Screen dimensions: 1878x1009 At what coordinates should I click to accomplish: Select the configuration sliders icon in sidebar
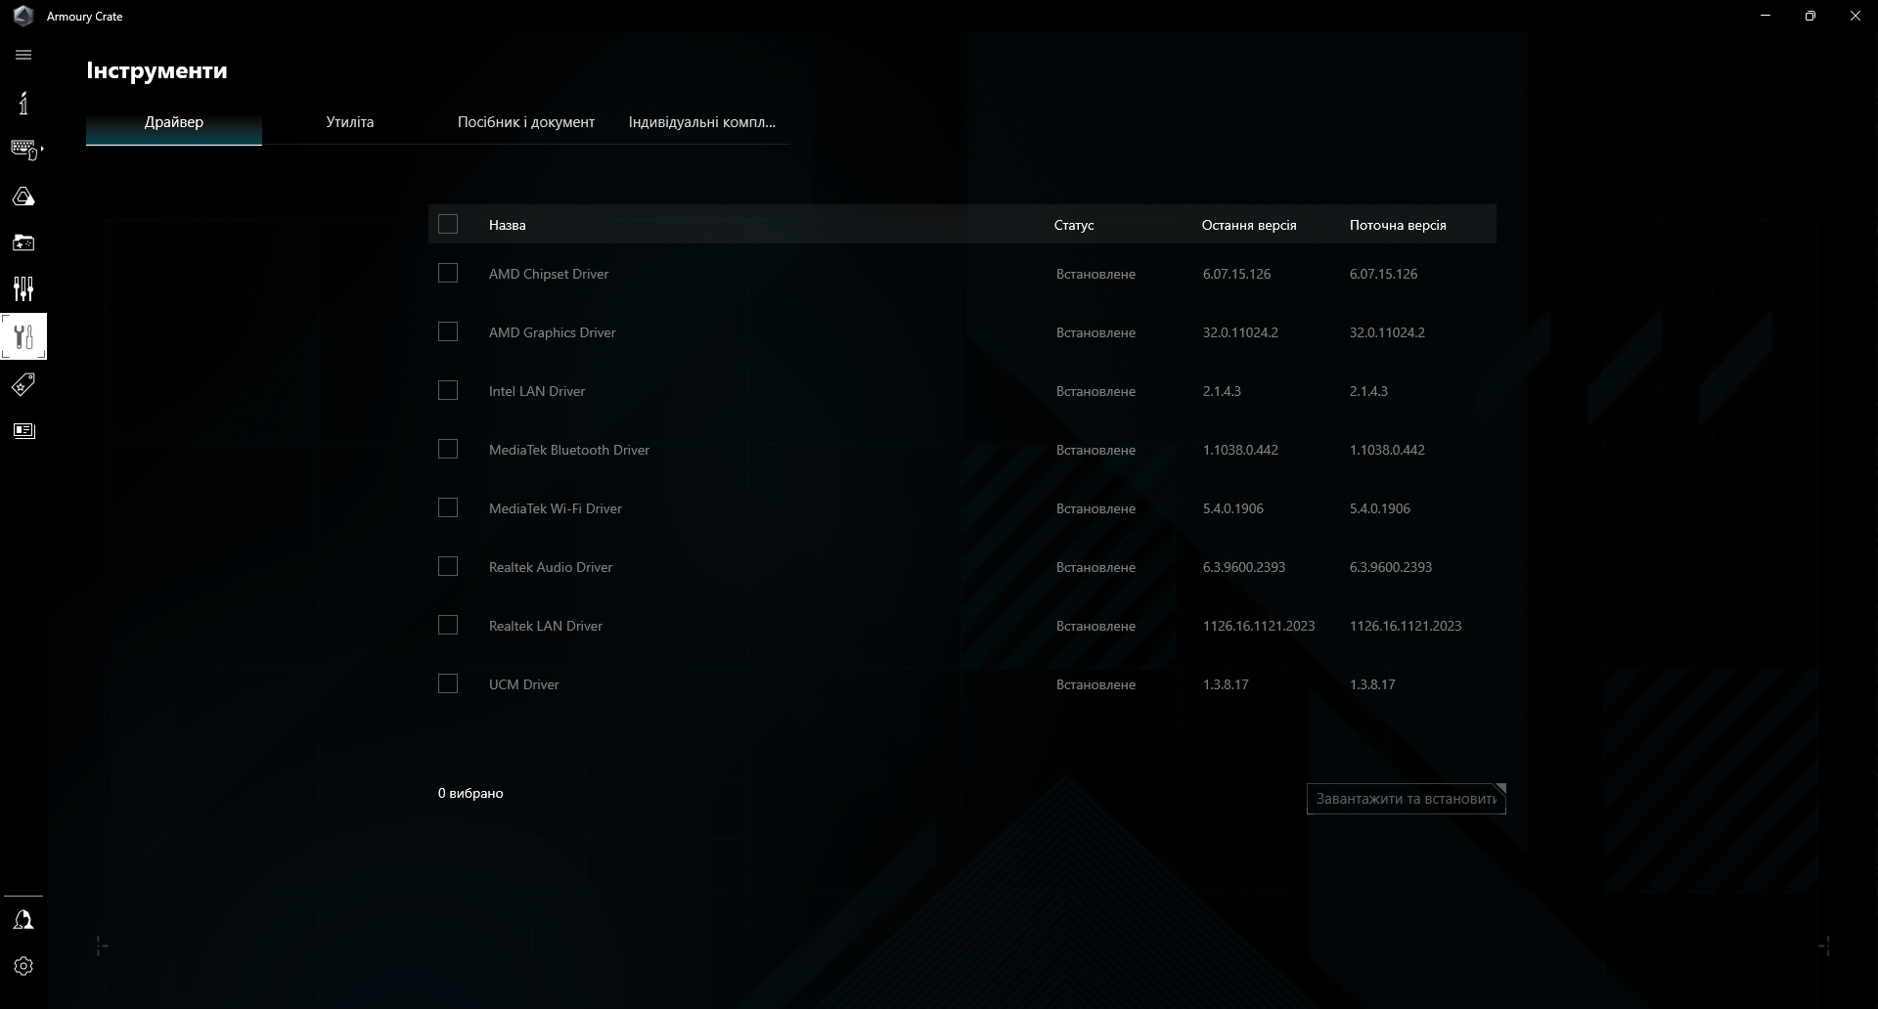click(23, 288)
